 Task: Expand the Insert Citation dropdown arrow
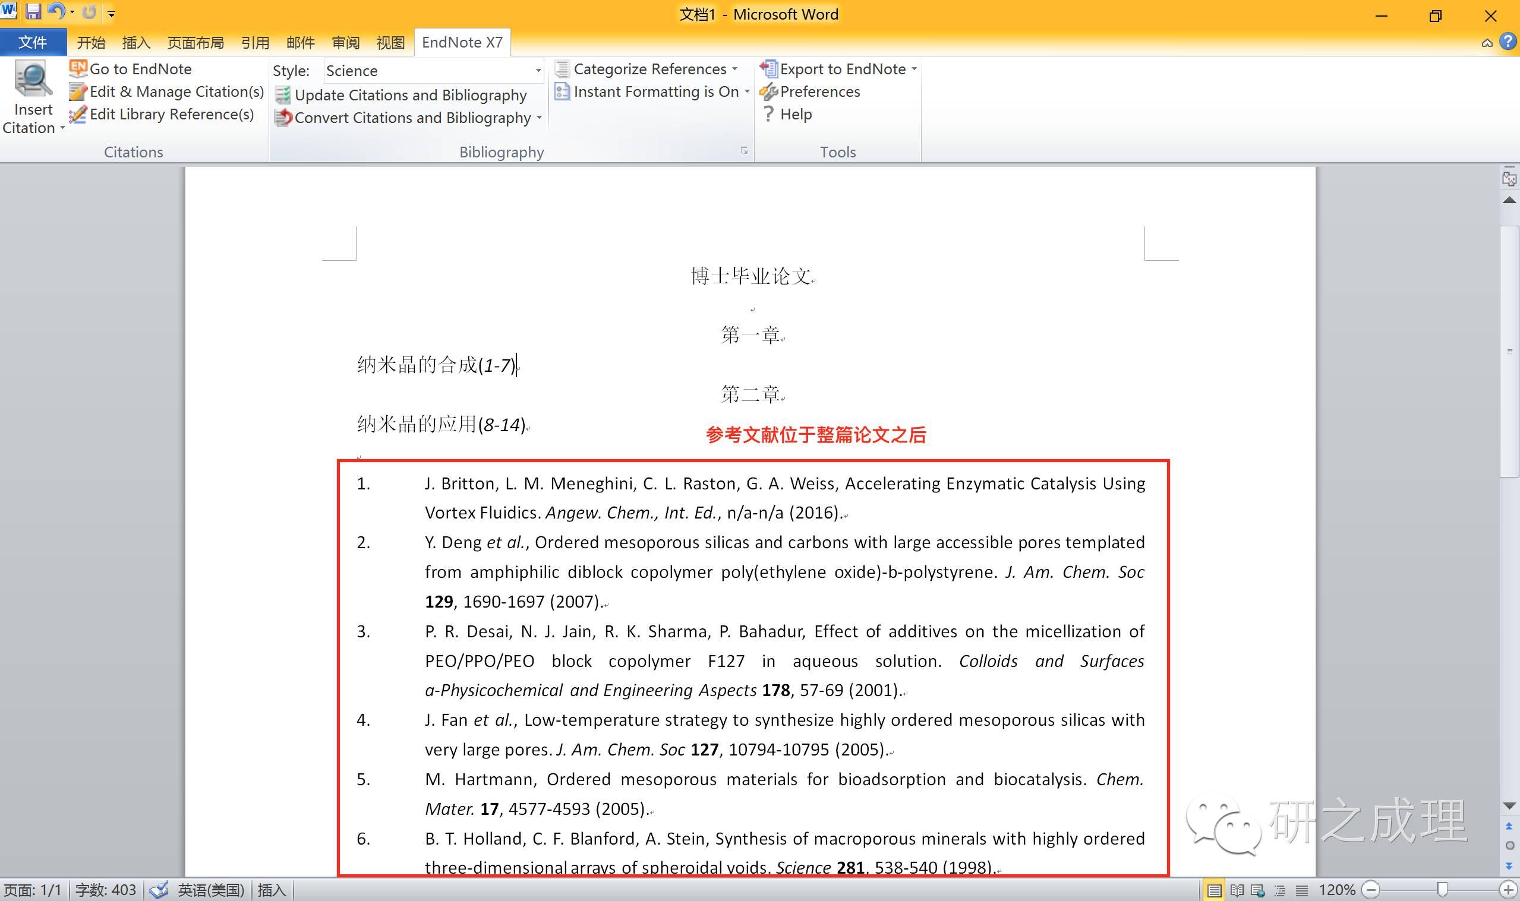tap(62, 128)
